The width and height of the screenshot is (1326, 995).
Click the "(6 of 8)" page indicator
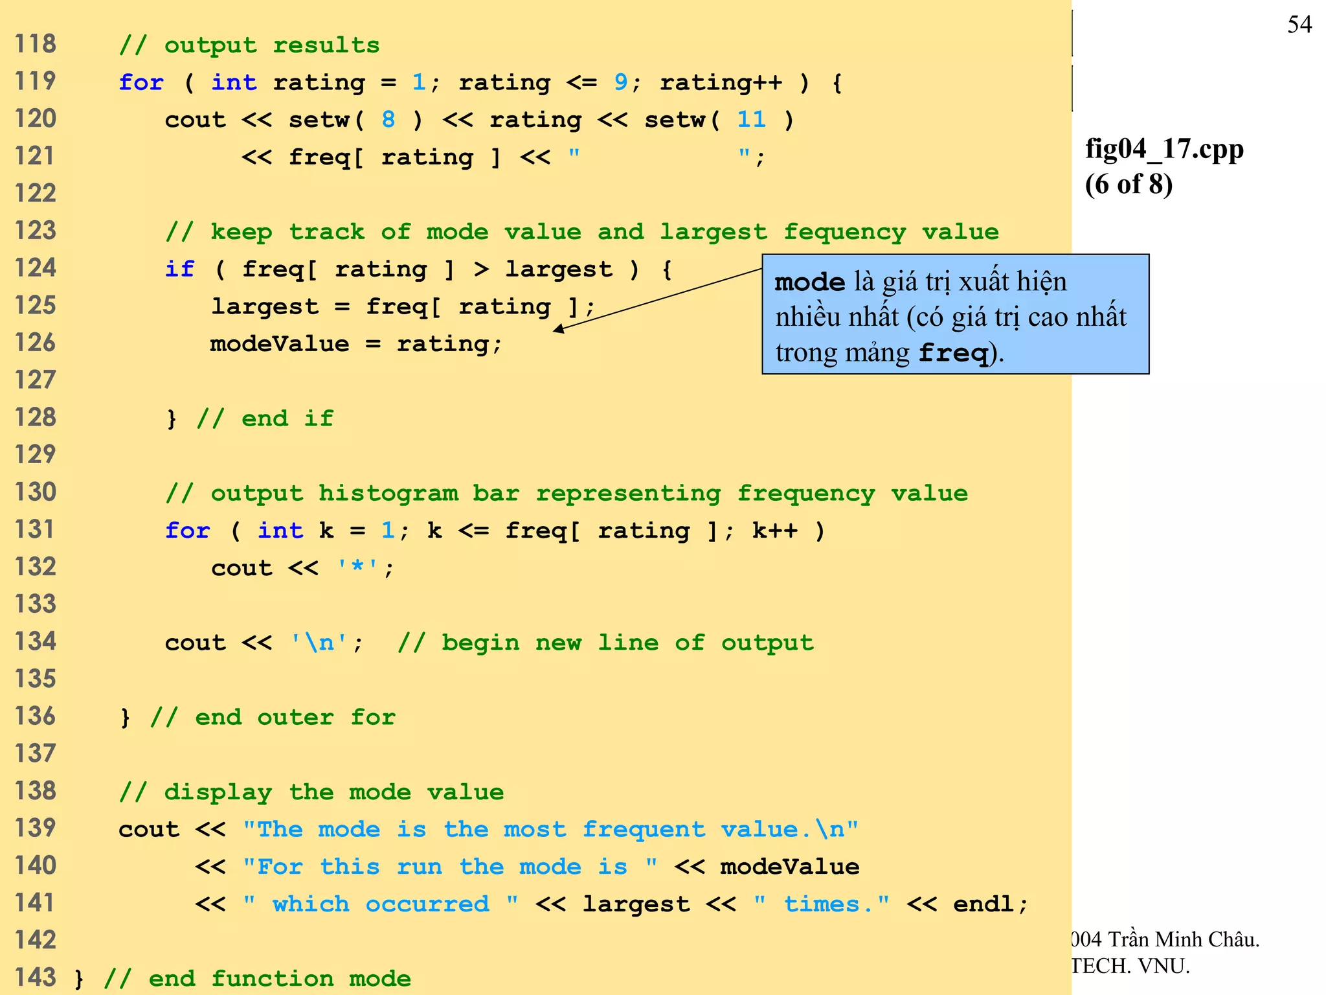[1128, 184]
